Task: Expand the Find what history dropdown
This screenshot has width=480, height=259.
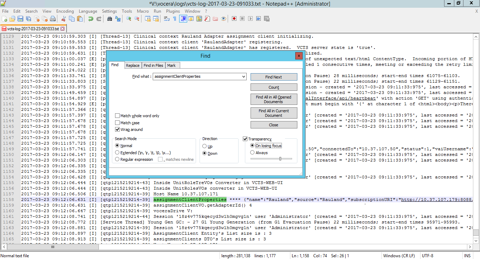Action: click(244, 76)
